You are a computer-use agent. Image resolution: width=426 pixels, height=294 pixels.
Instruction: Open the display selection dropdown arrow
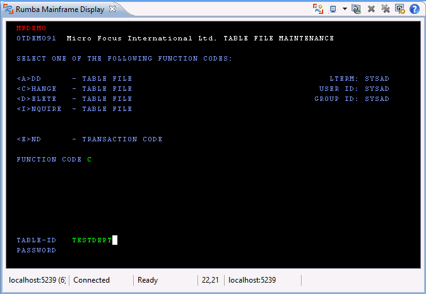tap(345, 9)
